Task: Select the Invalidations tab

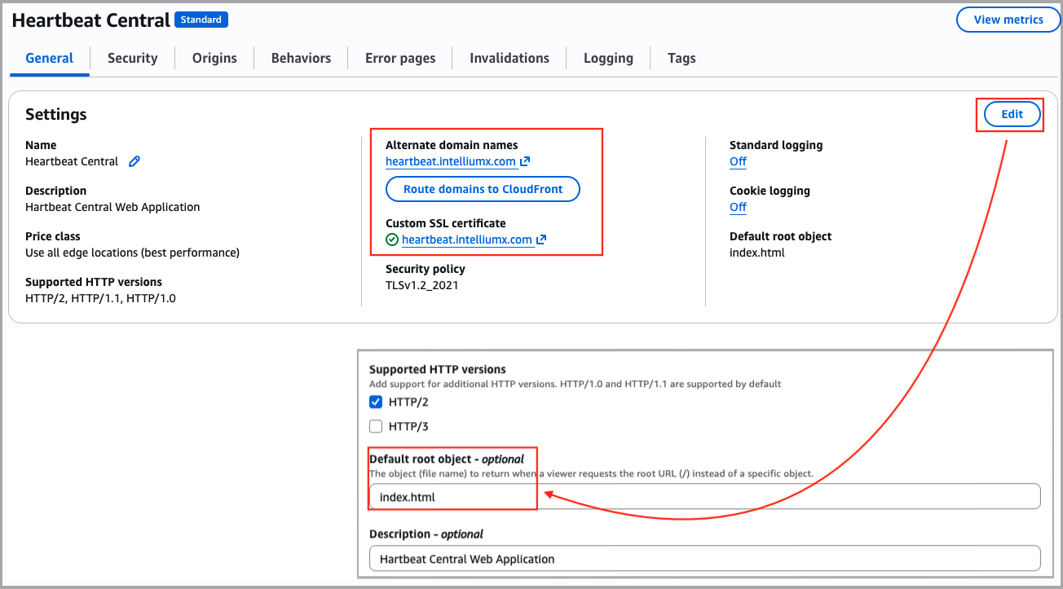Action: (x=509, y=58)
